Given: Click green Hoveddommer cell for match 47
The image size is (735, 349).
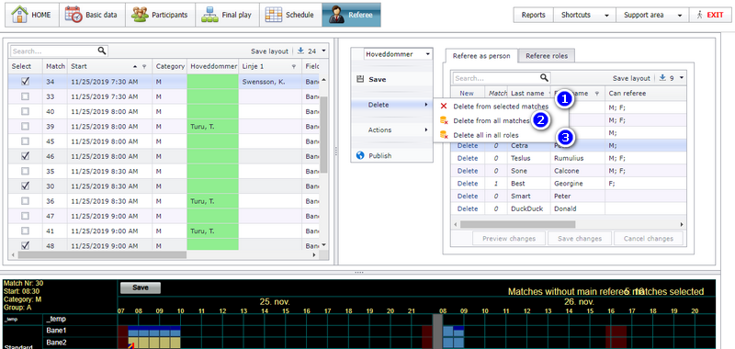Looking at the screenshot, I should (213, 216).
